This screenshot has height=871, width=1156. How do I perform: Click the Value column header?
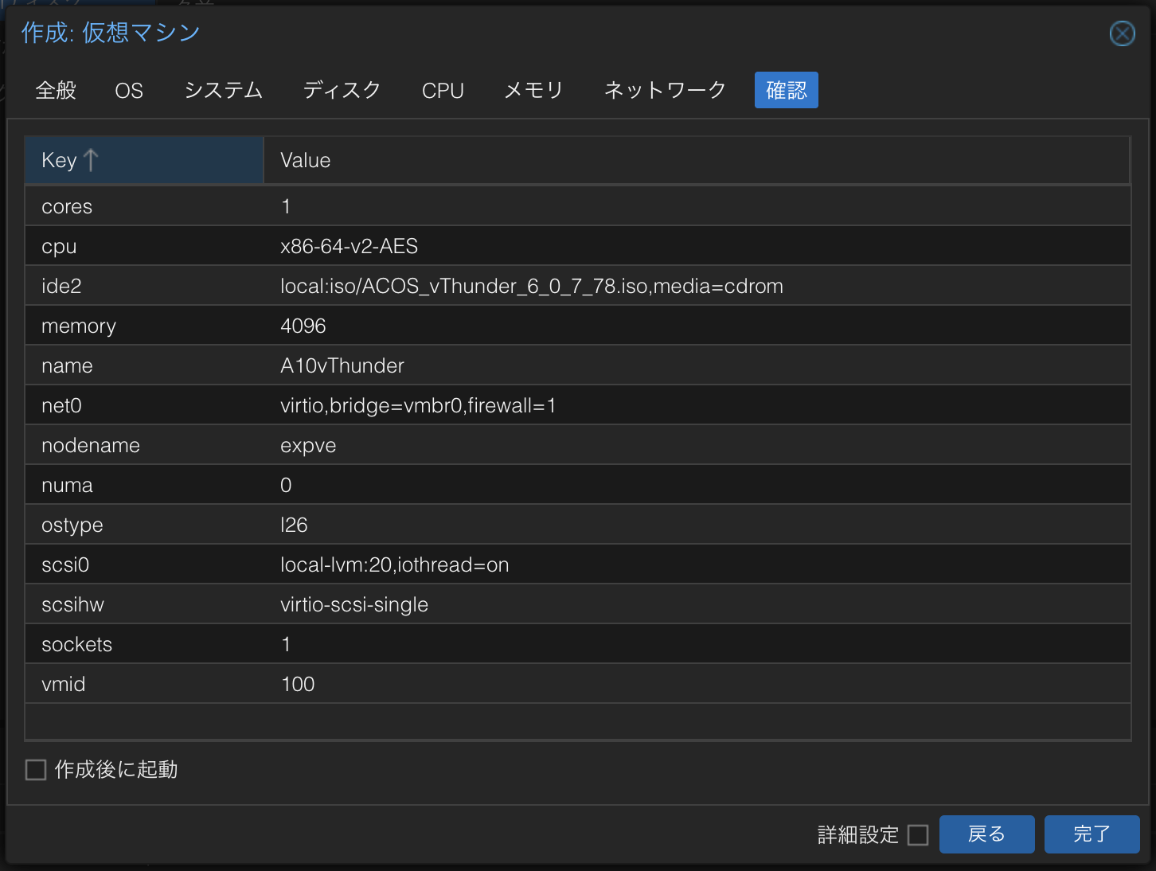coord(697,160)
